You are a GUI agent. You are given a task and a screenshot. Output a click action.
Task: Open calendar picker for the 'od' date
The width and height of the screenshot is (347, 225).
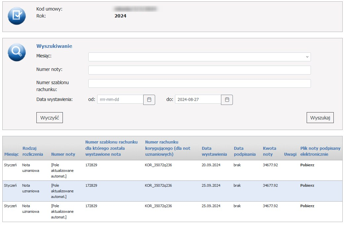point(149,100)
